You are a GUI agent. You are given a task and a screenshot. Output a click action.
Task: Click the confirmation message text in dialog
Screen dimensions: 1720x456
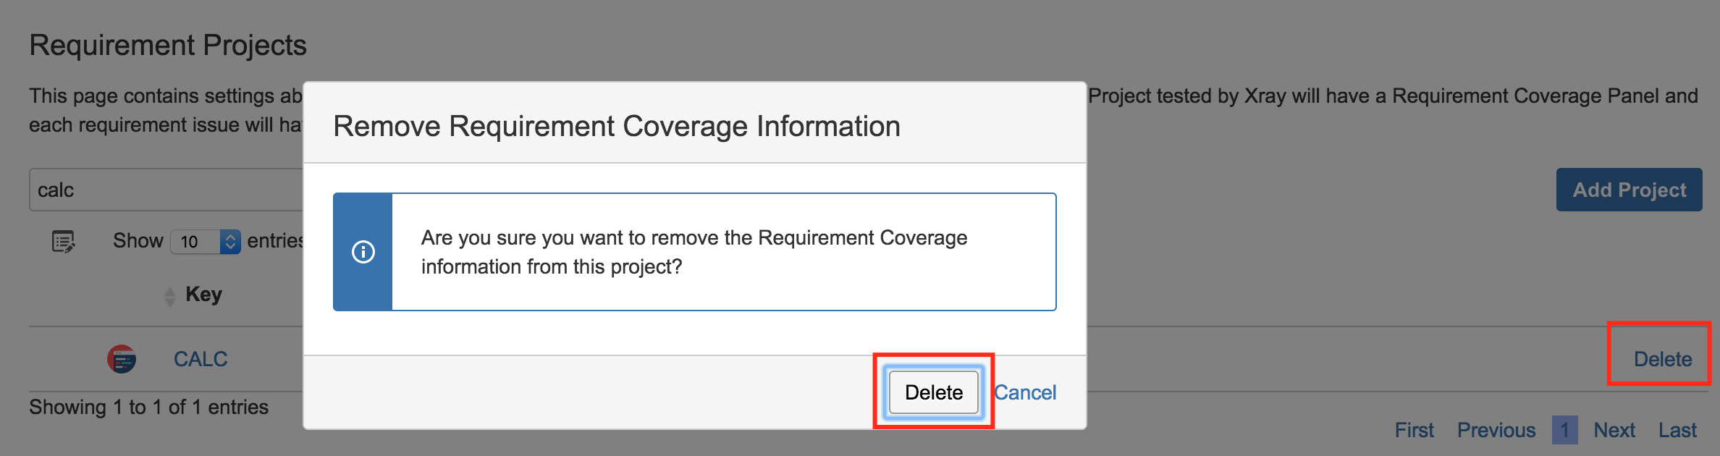coord(694,252)
